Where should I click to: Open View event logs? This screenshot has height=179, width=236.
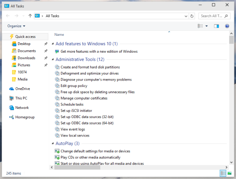click(x=73, y=129)
